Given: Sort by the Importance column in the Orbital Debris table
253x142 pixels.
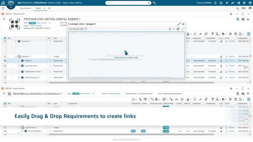Looking at the screenshot, I should pyautogui.click(x=197, y=38).
